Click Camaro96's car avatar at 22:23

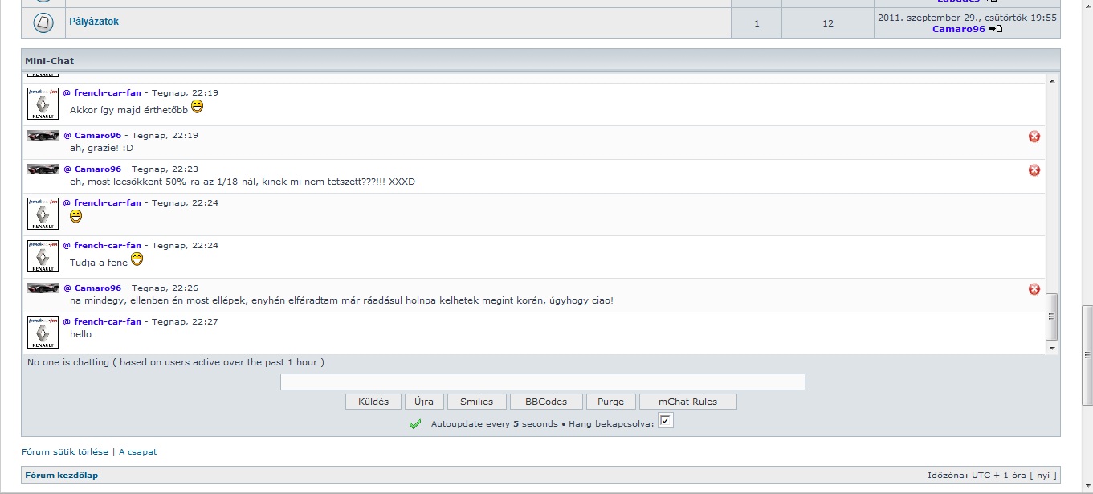(x=43, y=169)
